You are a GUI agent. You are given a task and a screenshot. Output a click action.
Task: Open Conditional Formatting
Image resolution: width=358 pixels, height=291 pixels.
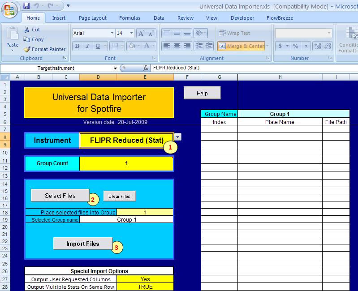[349, 40]
